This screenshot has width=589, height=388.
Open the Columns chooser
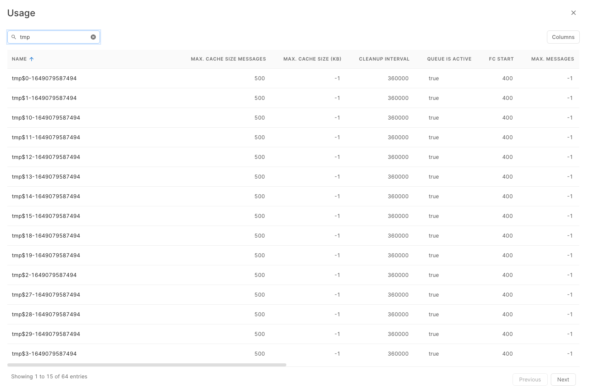(x=563, y=37)
